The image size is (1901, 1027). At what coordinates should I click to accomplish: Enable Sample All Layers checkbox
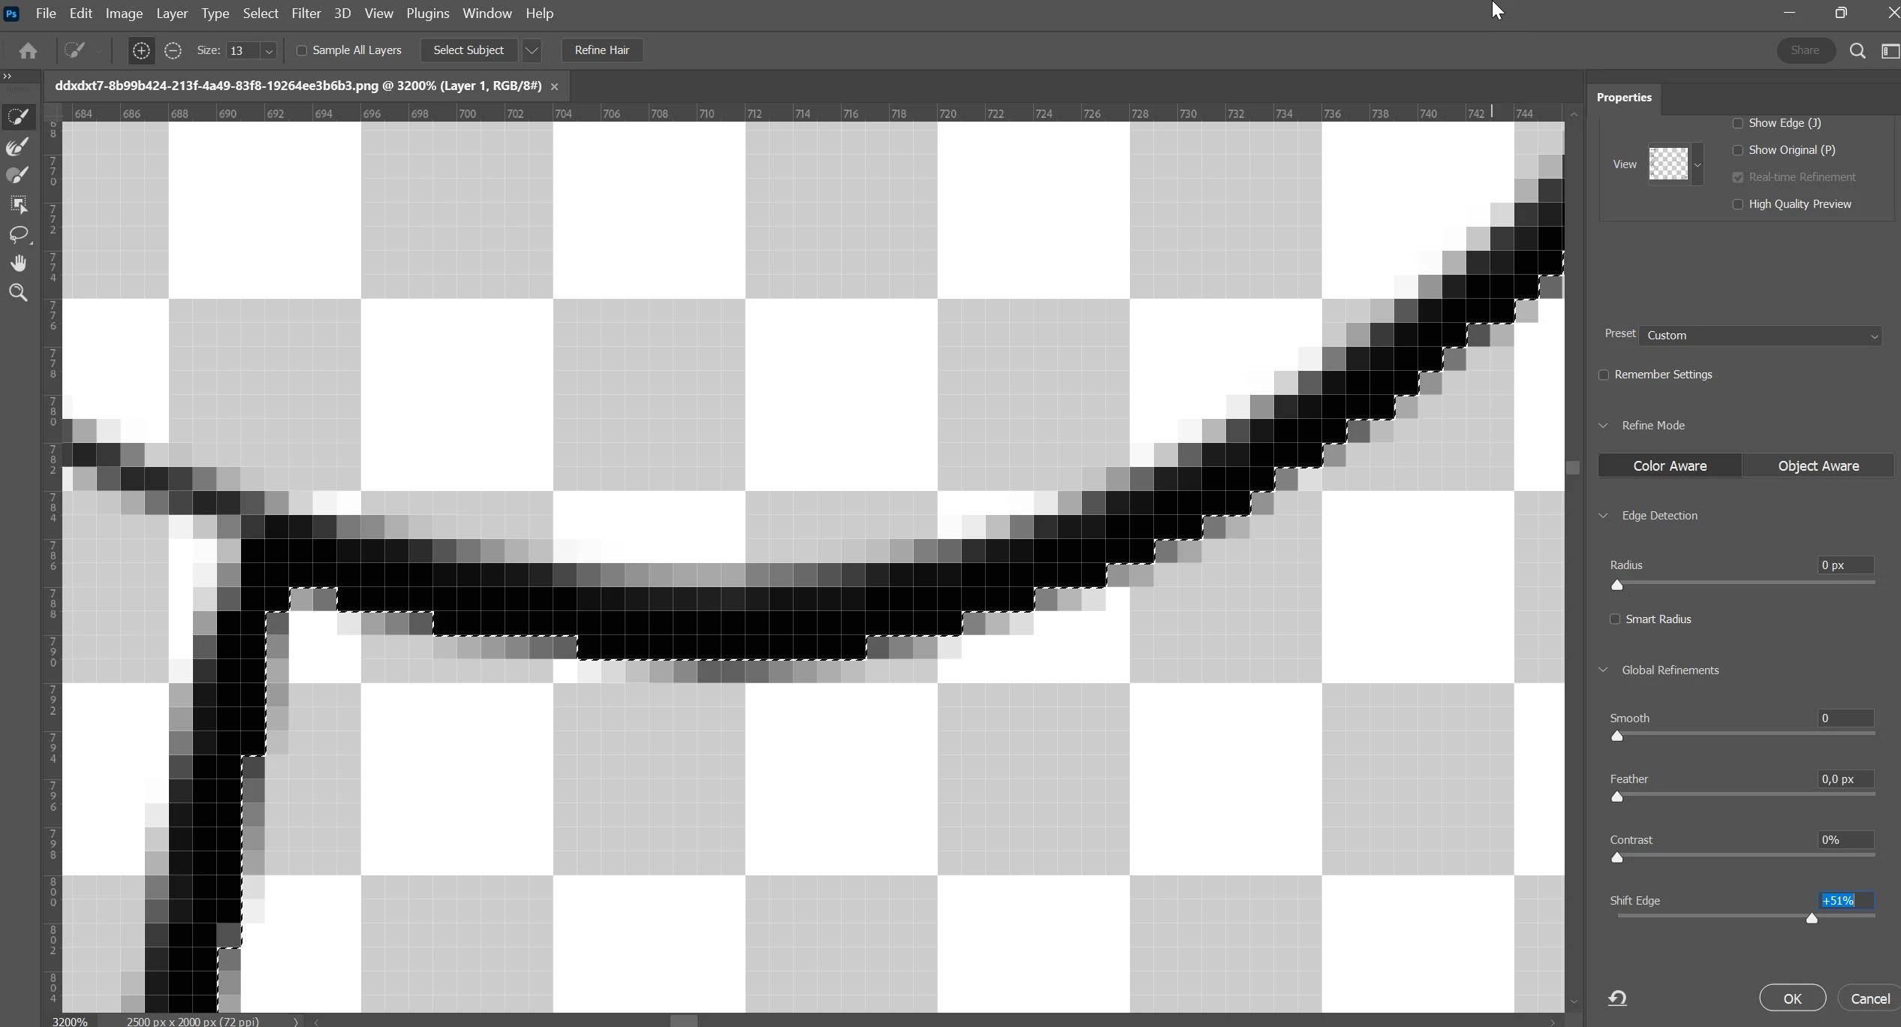tap(302, 50)
